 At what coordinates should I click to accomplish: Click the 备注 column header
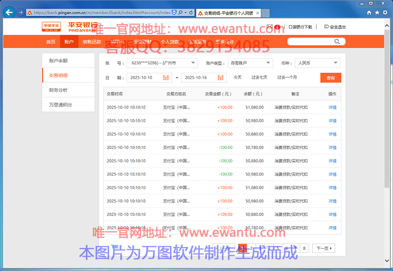click(x=295, y=94)
